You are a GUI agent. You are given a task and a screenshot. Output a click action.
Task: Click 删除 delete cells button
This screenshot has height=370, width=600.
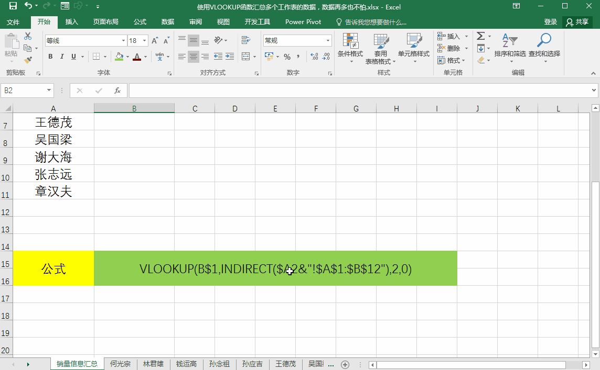449,48
